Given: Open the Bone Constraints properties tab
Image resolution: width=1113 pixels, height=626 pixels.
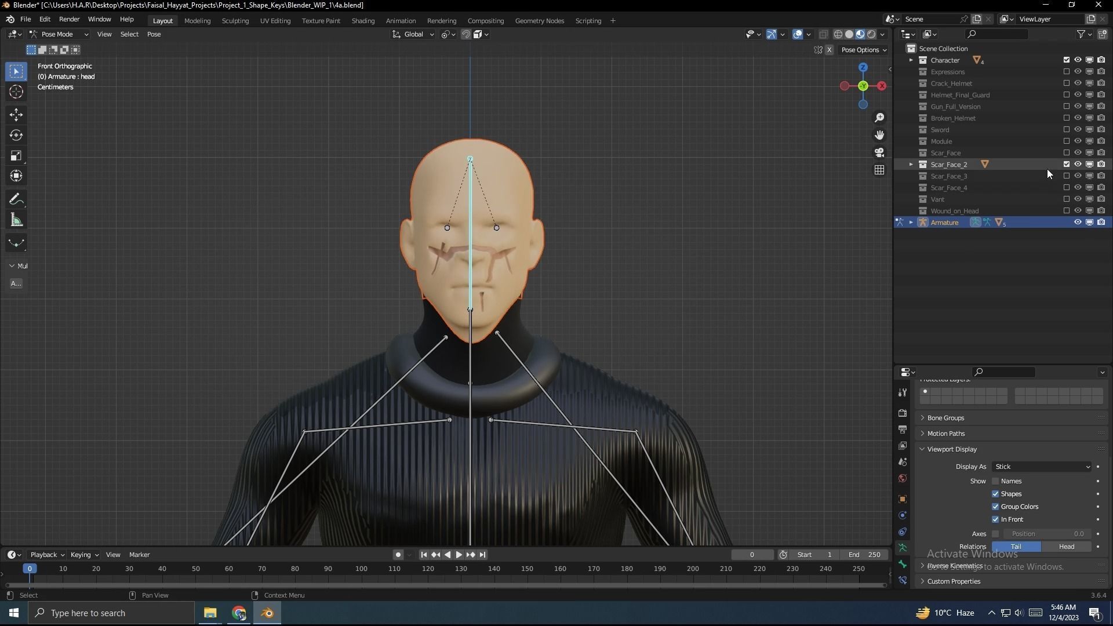Looking at the screenshot, I should pos(903,580).
